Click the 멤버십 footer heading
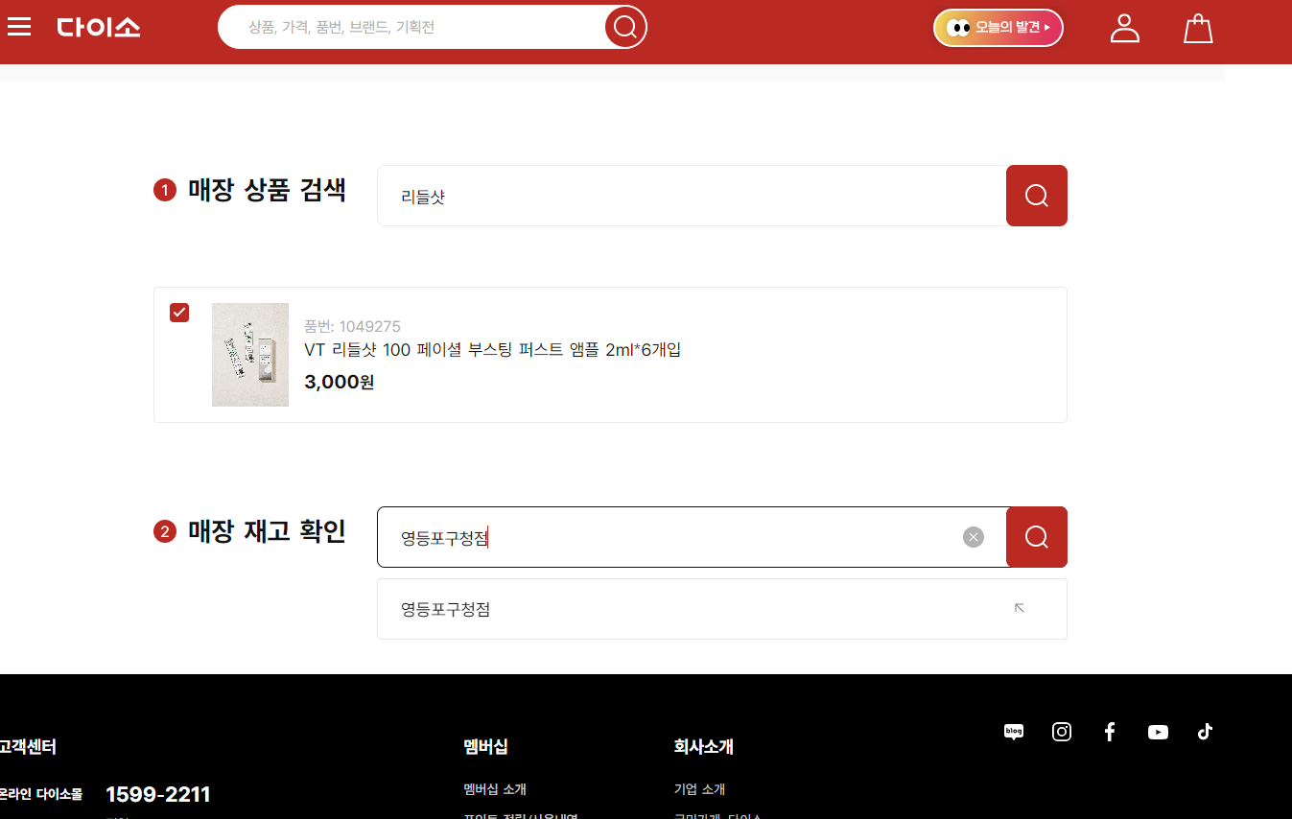Viewport: 1292px width, 819px height. [485, 747]
